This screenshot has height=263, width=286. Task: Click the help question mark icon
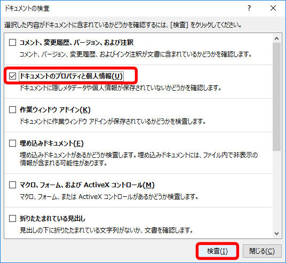point(249,8)
